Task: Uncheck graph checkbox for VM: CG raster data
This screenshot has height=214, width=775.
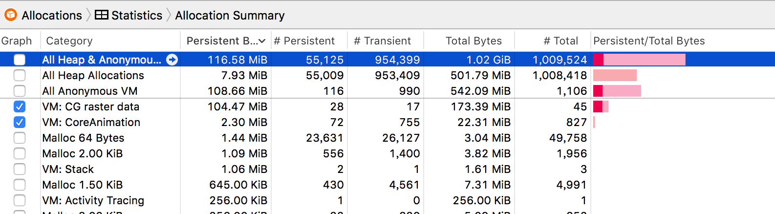Action: (20, 107)
